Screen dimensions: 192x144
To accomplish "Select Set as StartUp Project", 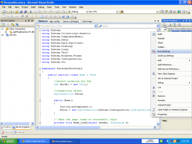I will pyautogui.click(x=171, y=78).
